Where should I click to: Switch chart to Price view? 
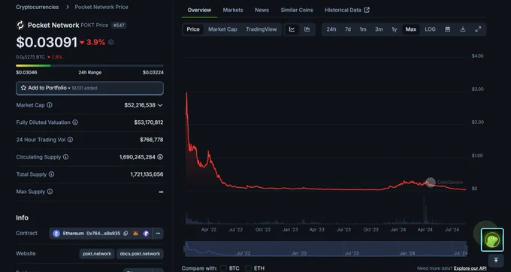coord(193,29)
